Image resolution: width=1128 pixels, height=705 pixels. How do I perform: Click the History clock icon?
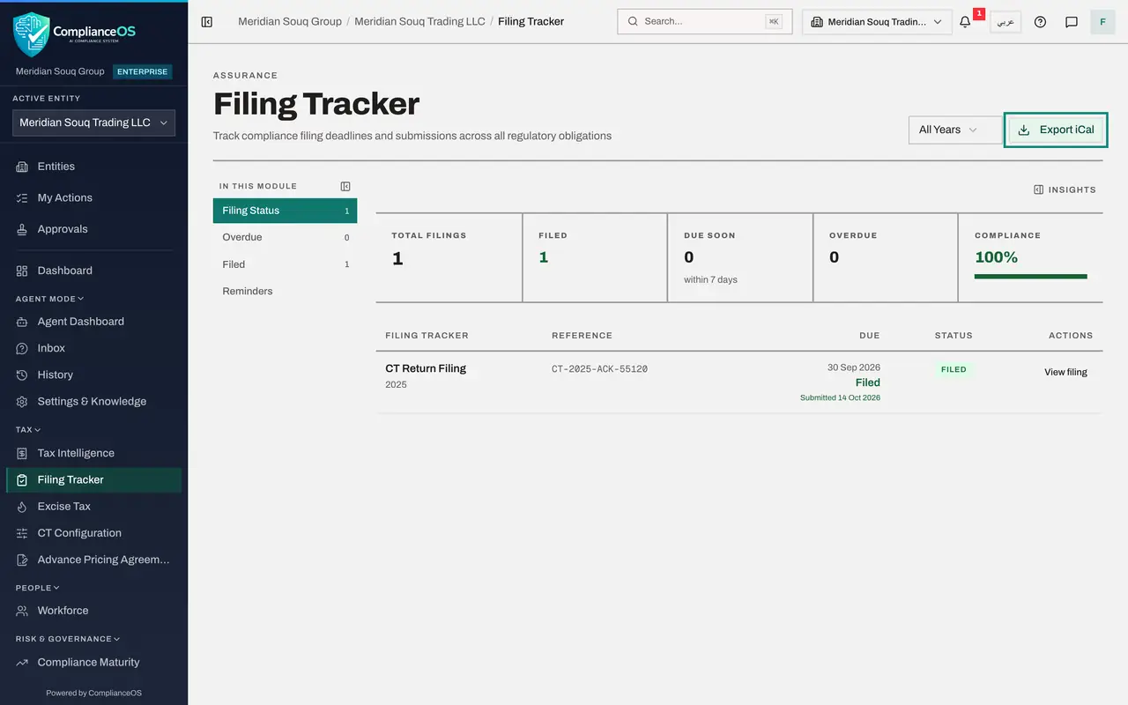[22, 375]
